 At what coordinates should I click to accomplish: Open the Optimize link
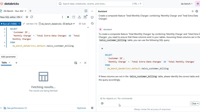tap(81, 108)
